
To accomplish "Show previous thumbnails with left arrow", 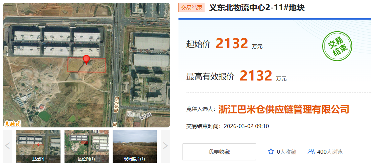I will pyautogui.click(x=8, y=146).
